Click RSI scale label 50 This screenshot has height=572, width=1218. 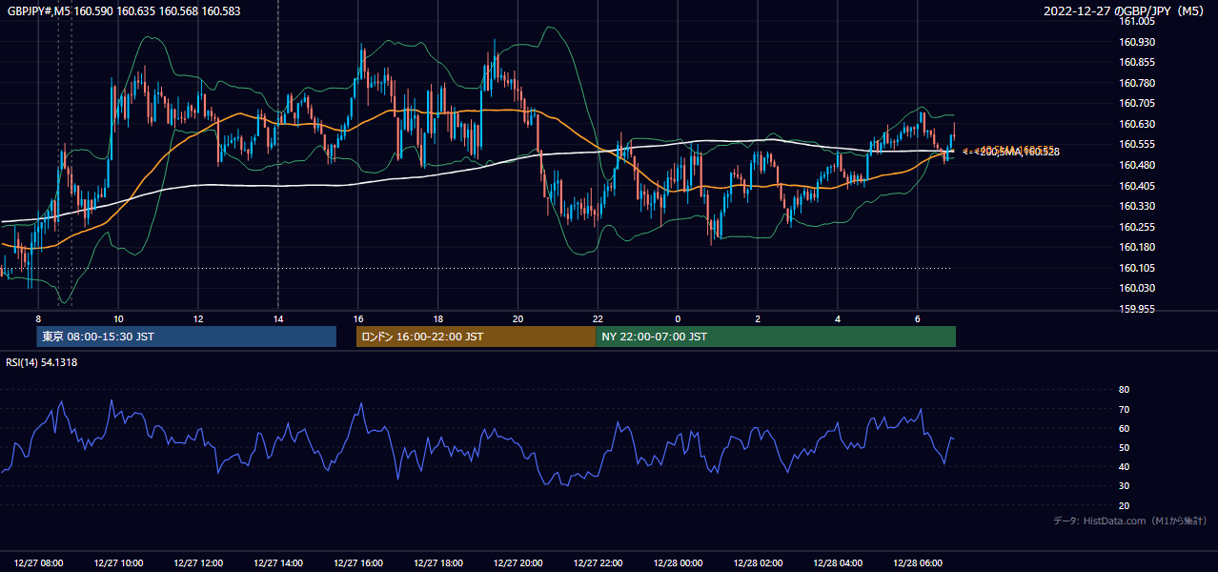coord(1125,447)
